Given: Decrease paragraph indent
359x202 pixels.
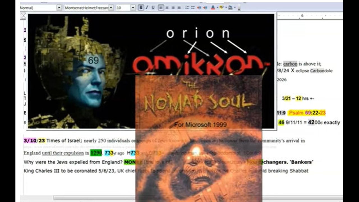Looking at the screenshot, I should point(199,8).
